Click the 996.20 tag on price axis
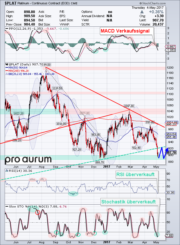Image resolution: width=180 pixels, height=245 pixels. pos(171,124)
